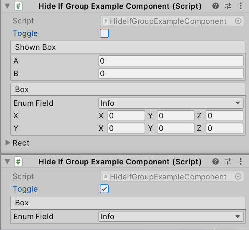
Task: Click object picker circle in first Script field
Action: (x=238, y=21)
